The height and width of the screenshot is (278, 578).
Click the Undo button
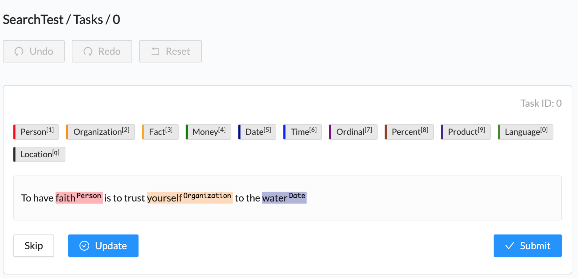point(34,51)
